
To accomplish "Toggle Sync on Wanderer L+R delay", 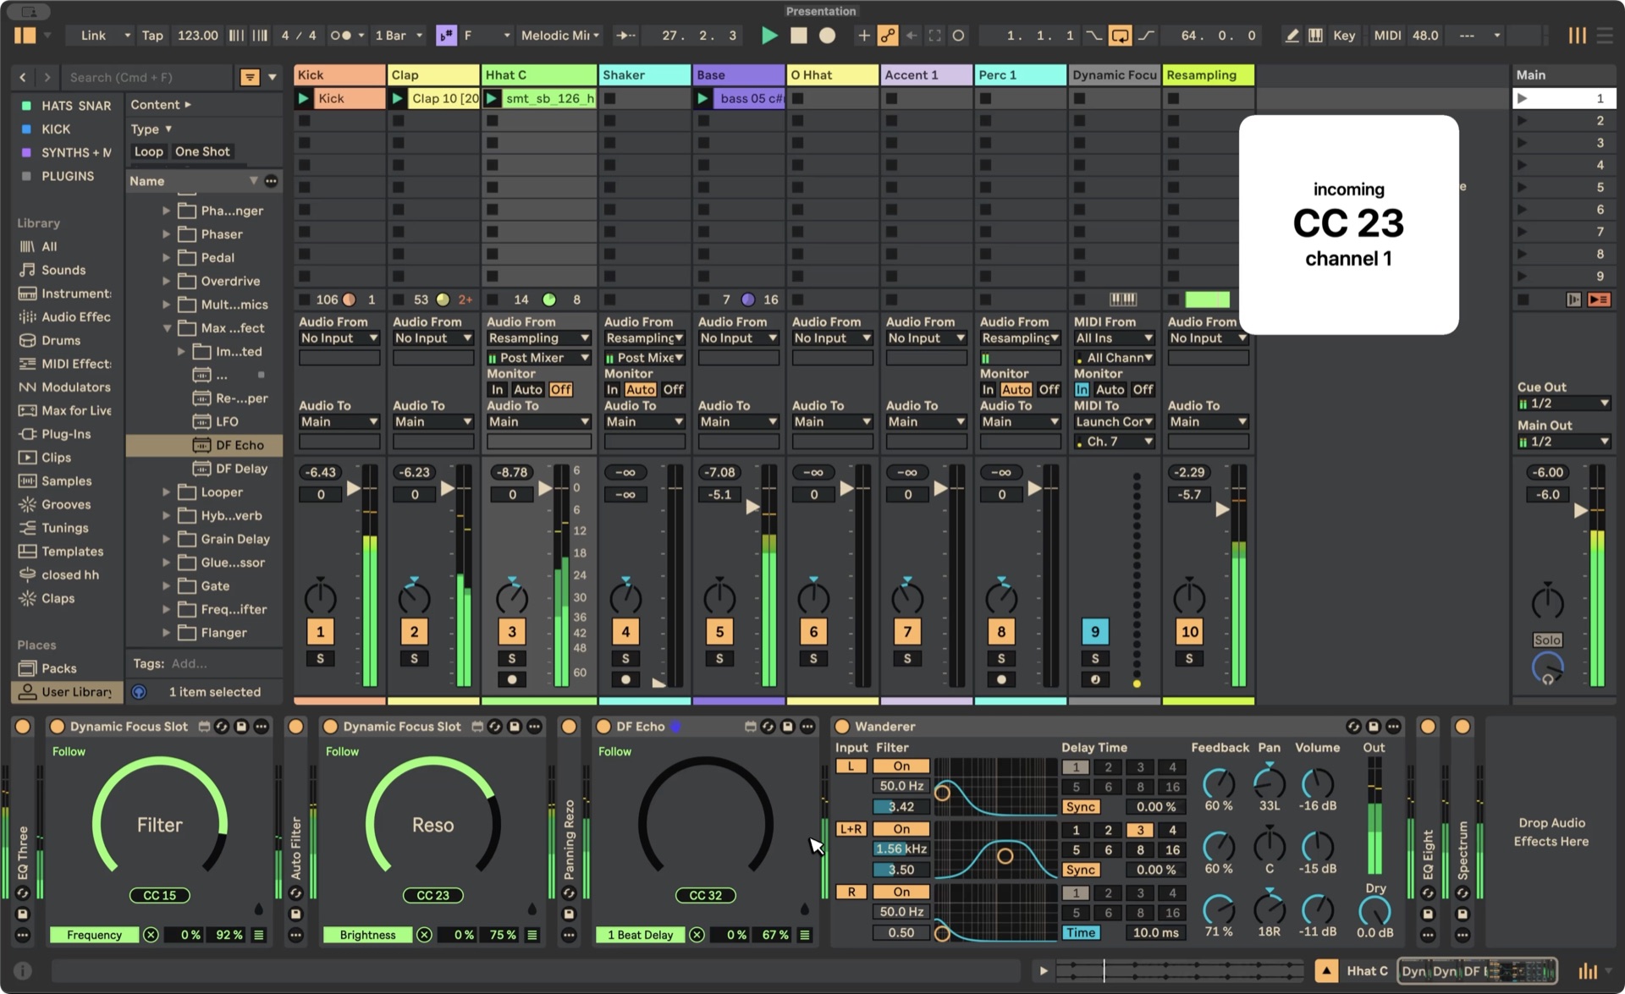I will pos(1081,870).
